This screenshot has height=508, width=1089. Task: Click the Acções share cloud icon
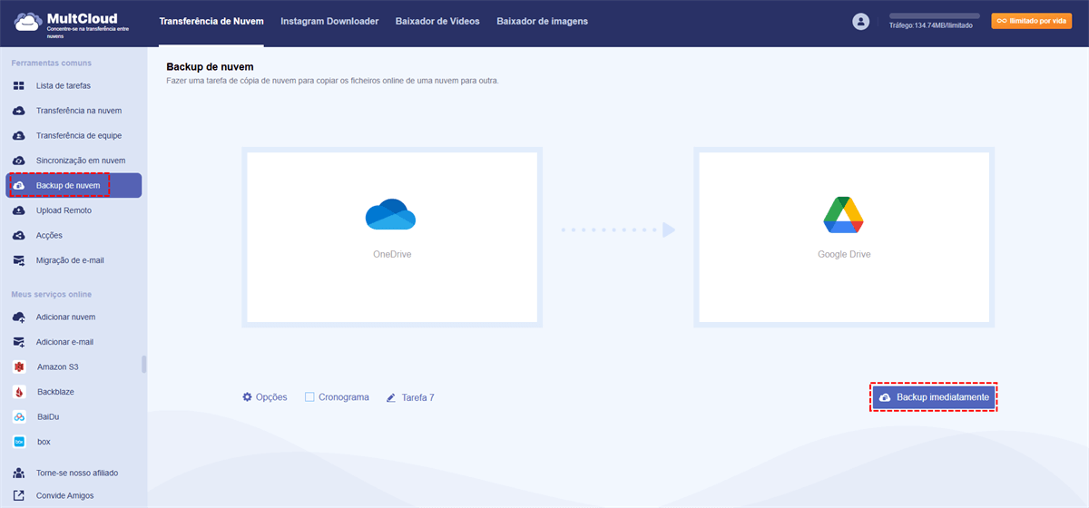point(19,235)
